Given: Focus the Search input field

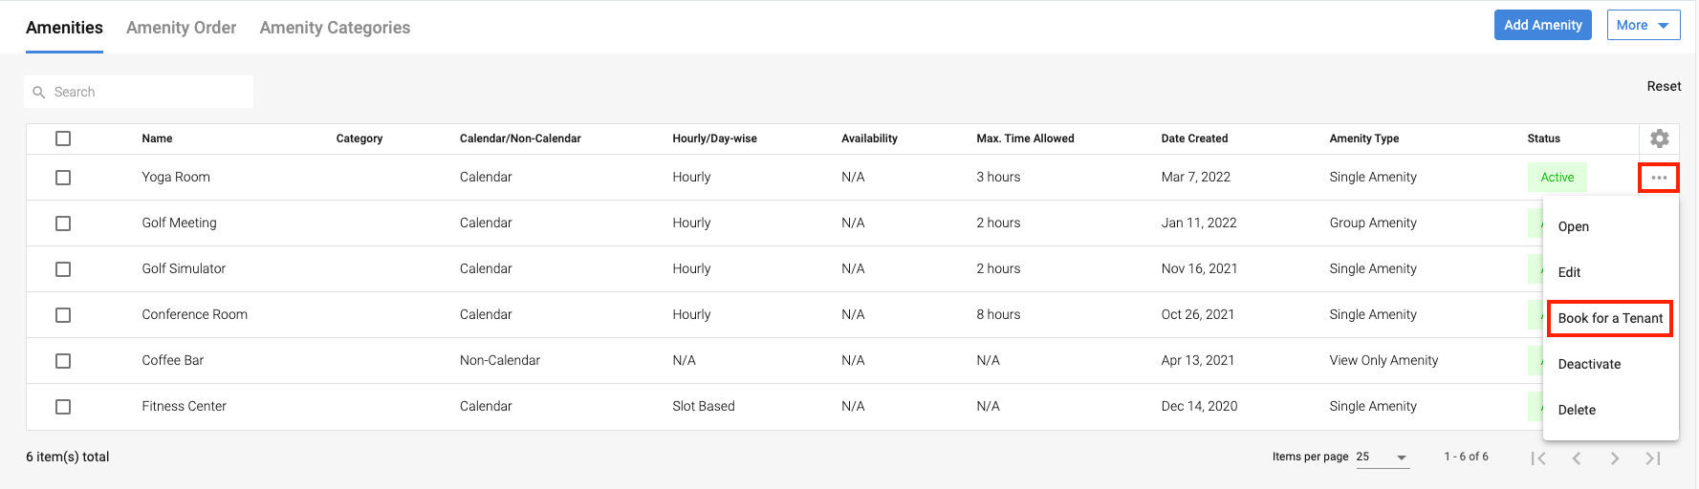Looking at the screenshot, I should [x=148, y=93].
